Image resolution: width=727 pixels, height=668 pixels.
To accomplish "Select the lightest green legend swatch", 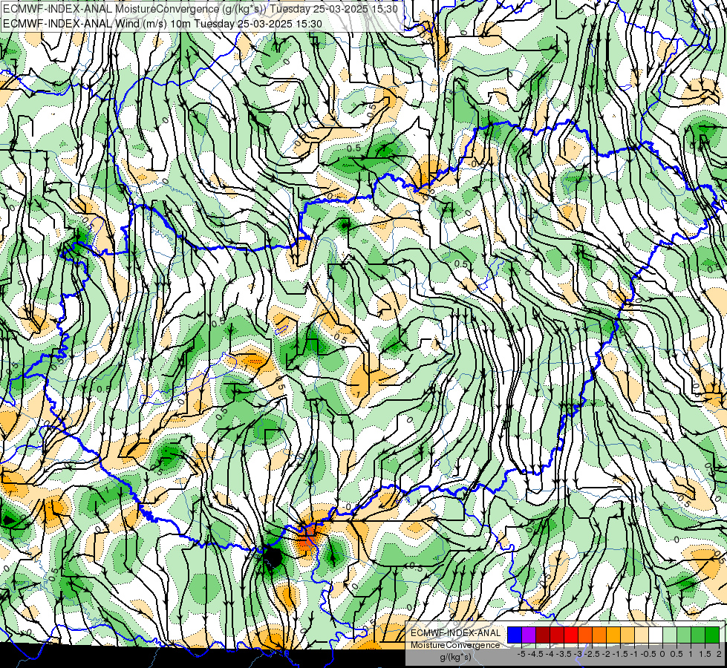I will click(670, 635).
